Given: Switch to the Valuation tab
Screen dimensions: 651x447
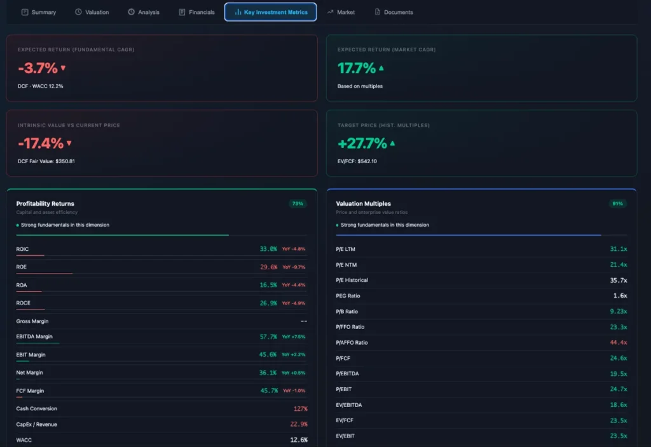Looking at the screenshot, I should (92, 12).
